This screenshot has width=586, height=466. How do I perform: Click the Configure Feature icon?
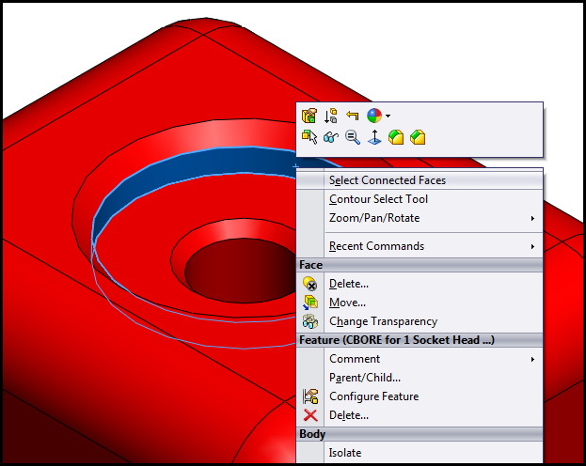tap(310, 396)
